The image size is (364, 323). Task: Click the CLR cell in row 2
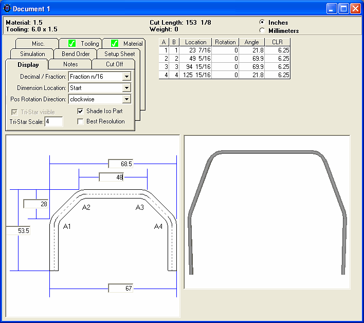pyautogui.click(x=277, y=59)
